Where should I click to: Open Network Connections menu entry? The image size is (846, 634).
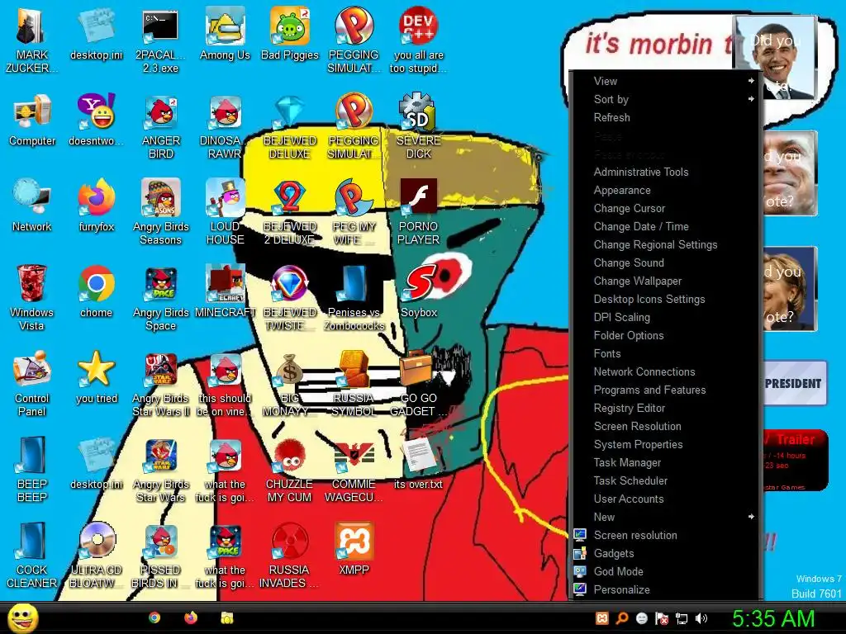click(x=667, y=371)
